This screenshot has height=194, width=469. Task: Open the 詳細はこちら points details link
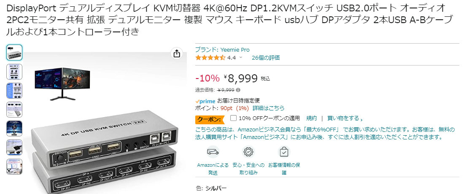tap(268, 108)
